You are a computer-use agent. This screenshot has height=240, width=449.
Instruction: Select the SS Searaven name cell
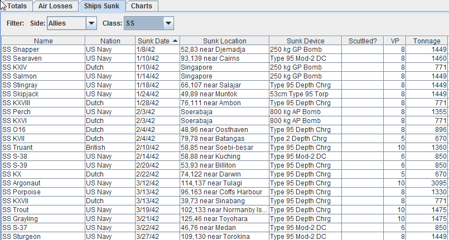pos(44,58)
